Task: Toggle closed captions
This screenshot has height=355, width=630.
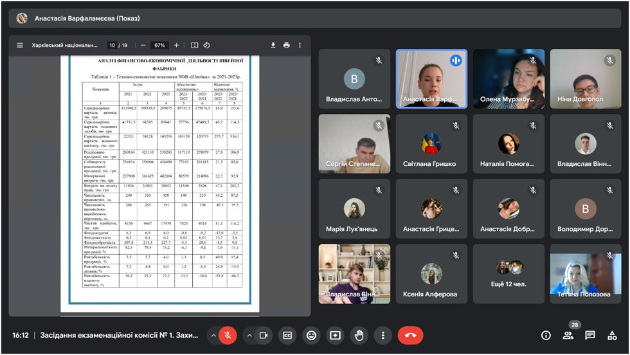Action: [287, 335]
